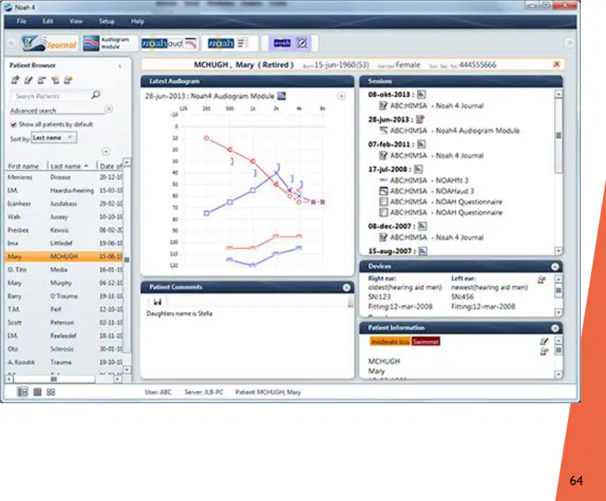This screenshot has width=606, height=501.
Task: Click the third Patient Browser toolbar icon
Action: (x=42, y=80)
